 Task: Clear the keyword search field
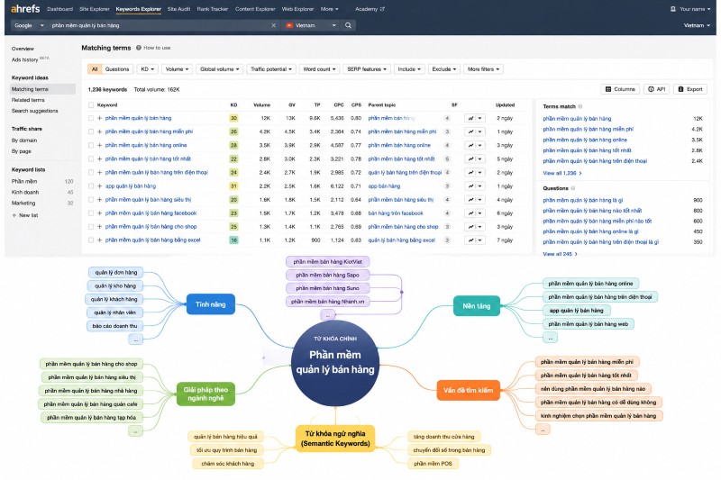[274, 25]
